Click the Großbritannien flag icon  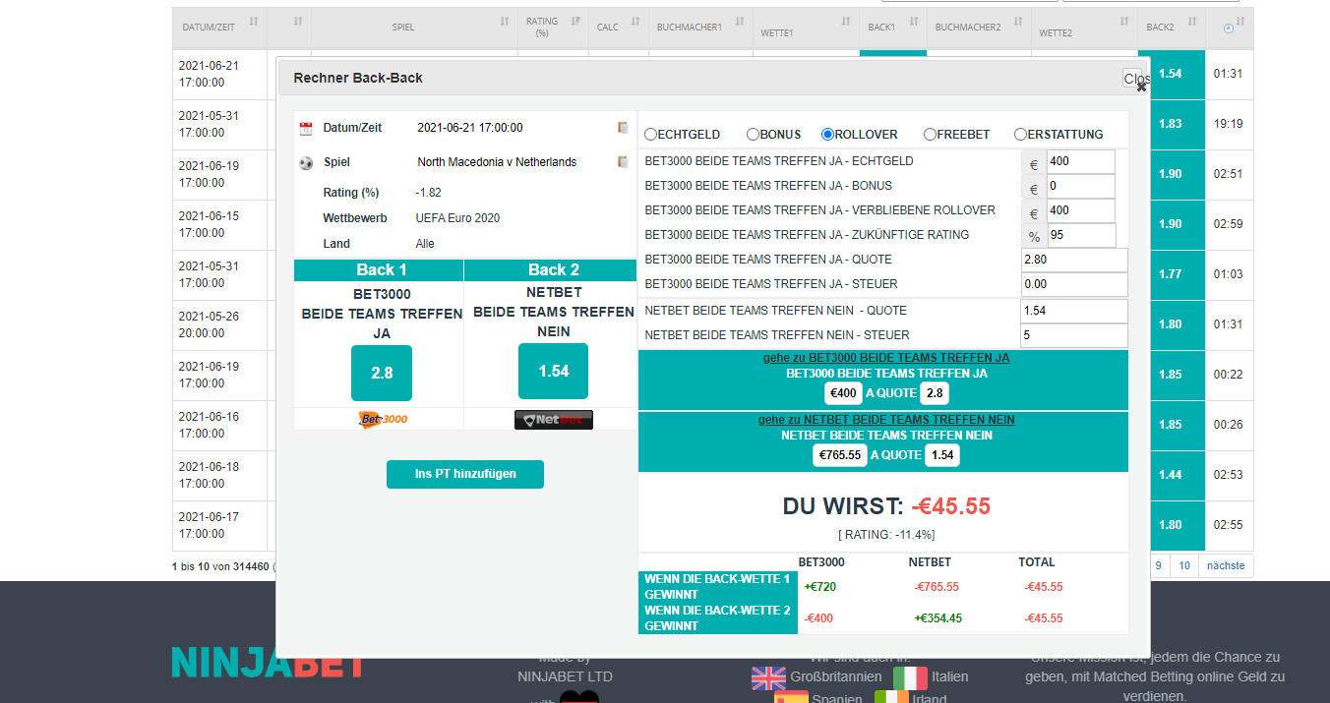point(768,677)
